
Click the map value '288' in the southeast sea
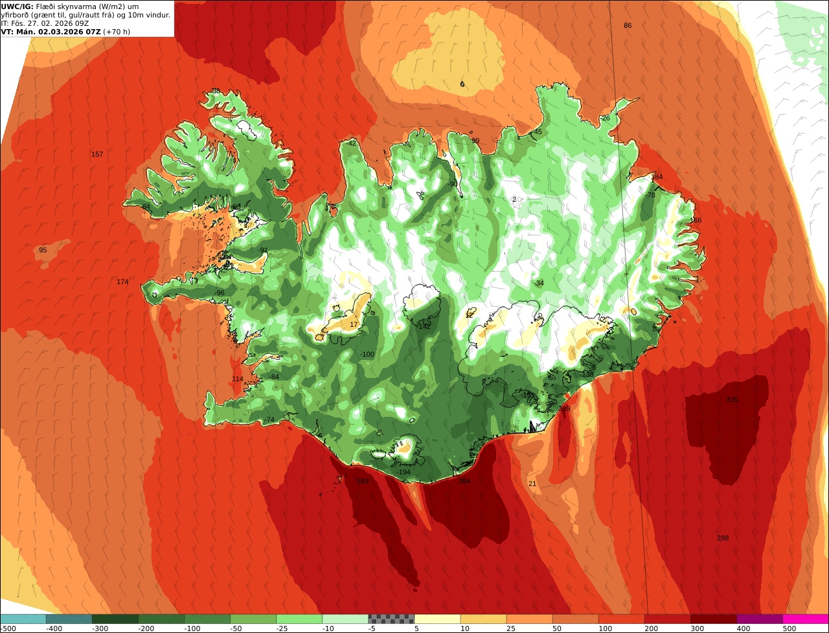click(x=723, y=538)
